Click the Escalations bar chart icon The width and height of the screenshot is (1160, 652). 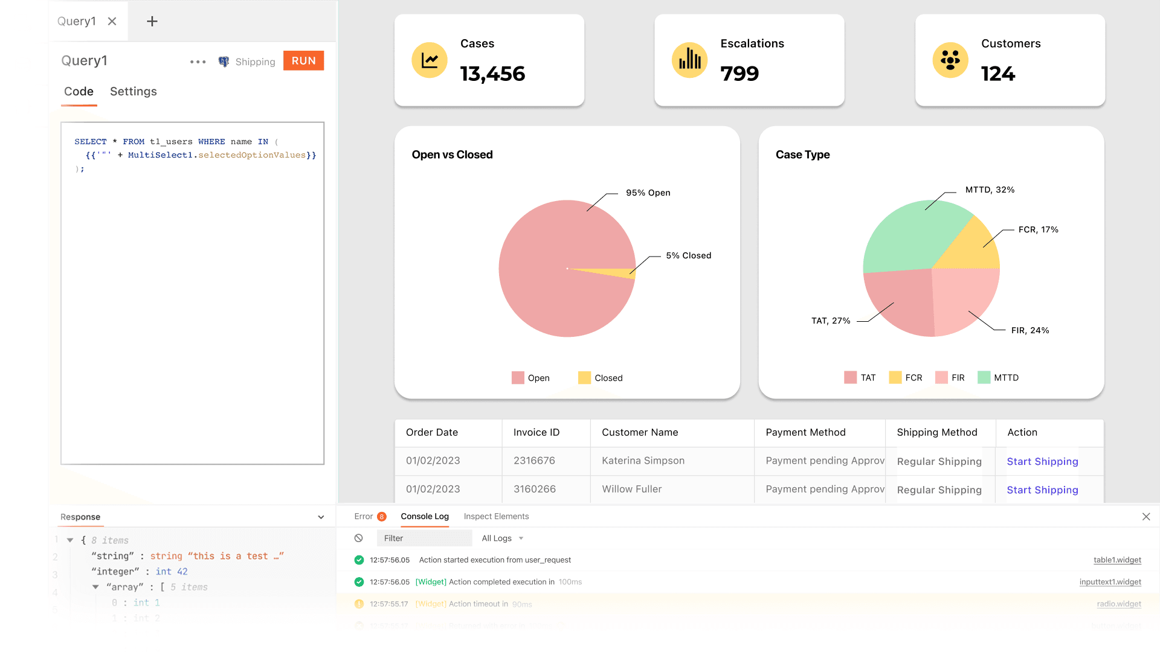(x=689, y=60)
